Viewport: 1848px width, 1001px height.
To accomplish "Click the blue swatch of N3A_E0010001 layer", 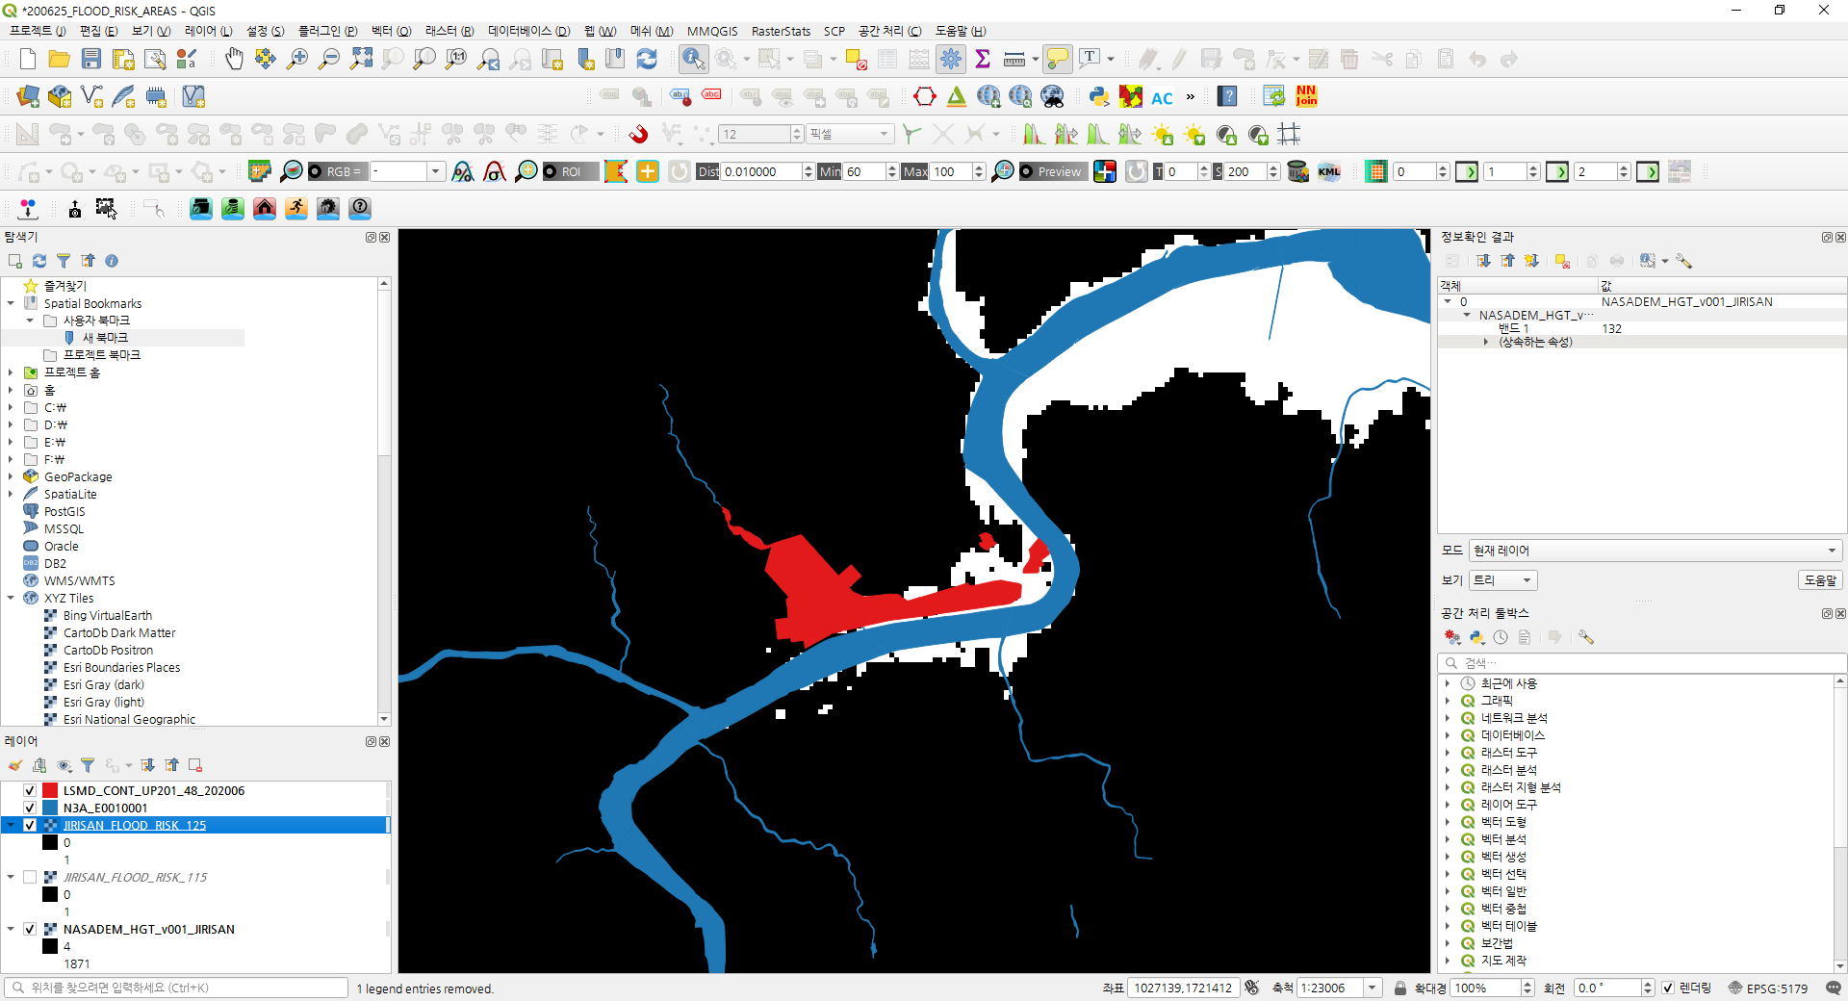I will [x=50, y=808].
